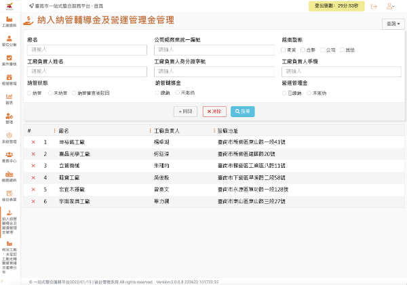The image size is (407, 285).
Task: Click the red 清除 clear button
Action: 214,112
